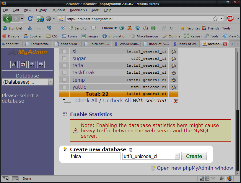
Task: Click the Firebug icon in status bar
Action: tap(222, 179)
